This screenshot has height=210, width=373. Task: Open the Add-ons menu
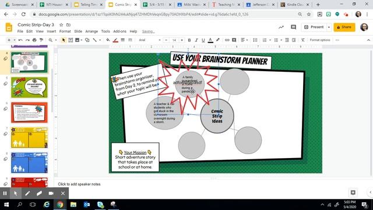pyautogui.click(x=119, y=31)
